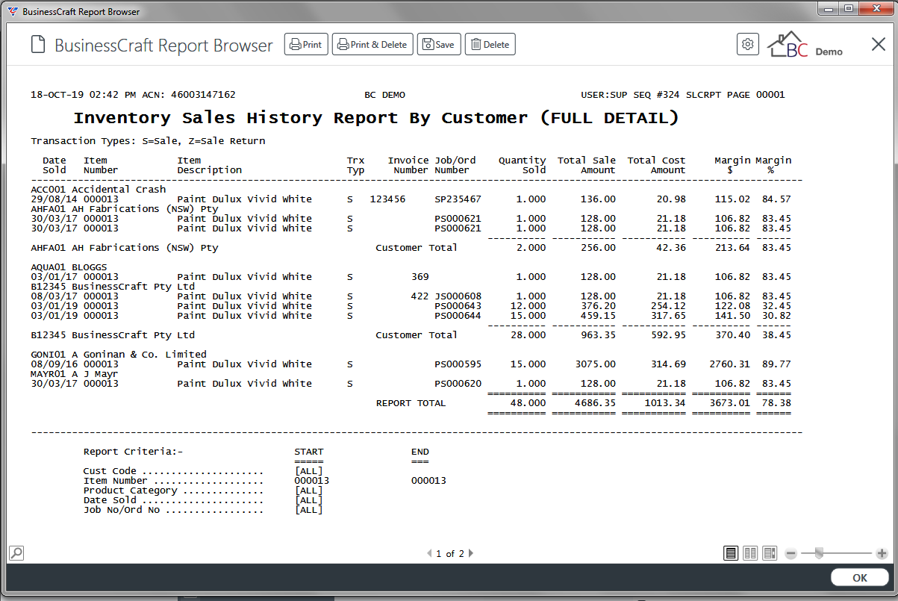Close the report browser with X
Image resolution: width=898 pixels, height=601 pixels.
pos(878,45)
